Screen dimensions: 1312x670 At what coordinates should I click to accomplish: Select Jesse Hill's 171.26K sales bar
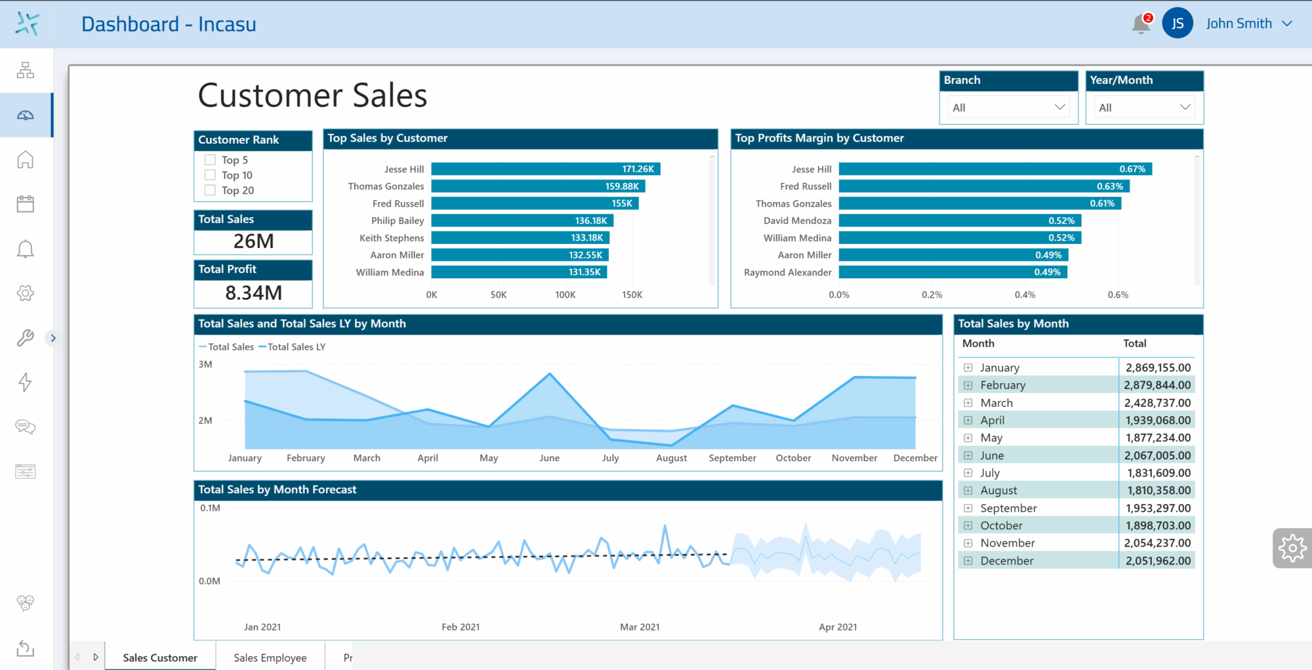point(546,169)
